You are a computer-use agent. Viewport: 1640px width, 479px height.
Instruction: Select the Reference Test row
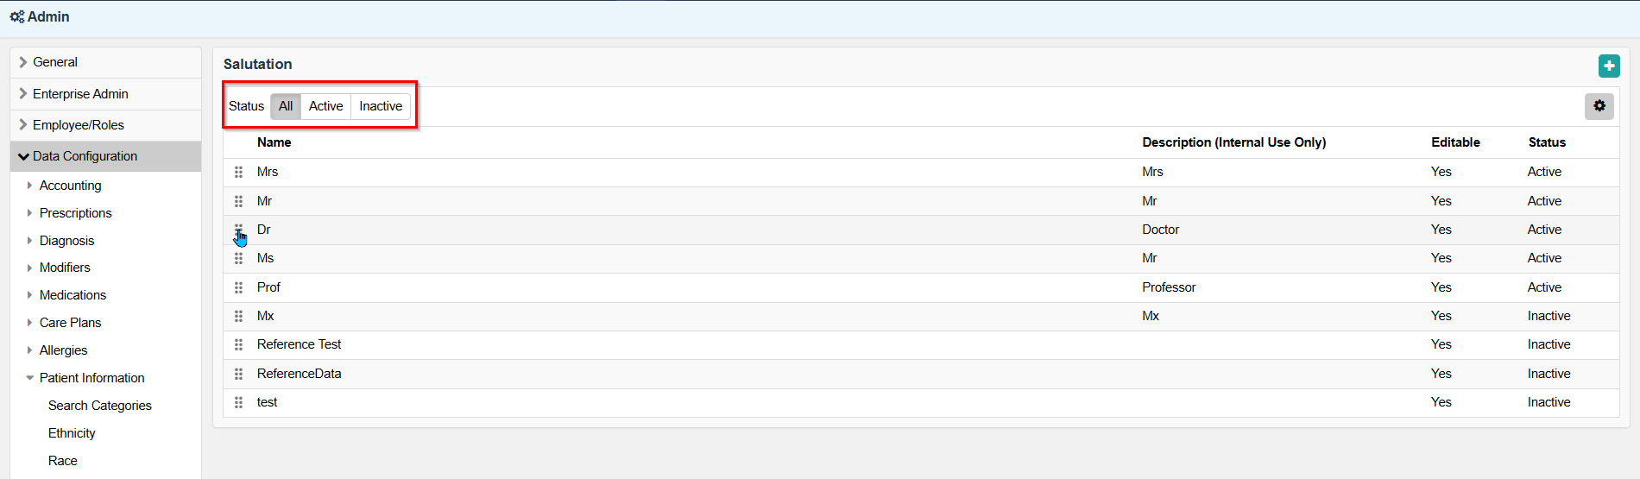299,344
